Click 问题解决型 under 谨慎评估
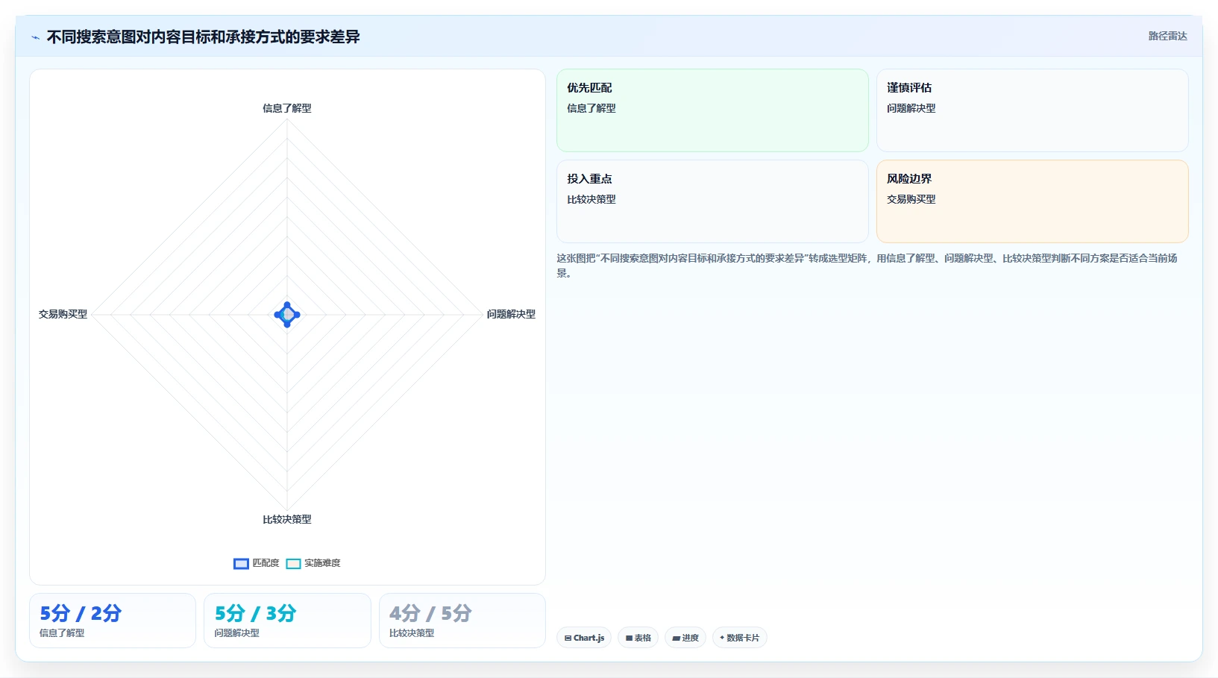 911,108
